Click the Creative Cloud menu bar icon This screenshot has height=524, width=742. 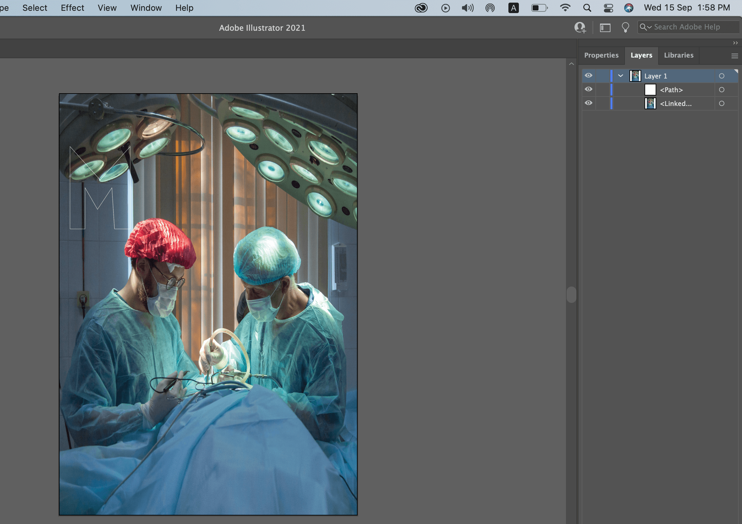pyautogui.click(x=421, y=8)
